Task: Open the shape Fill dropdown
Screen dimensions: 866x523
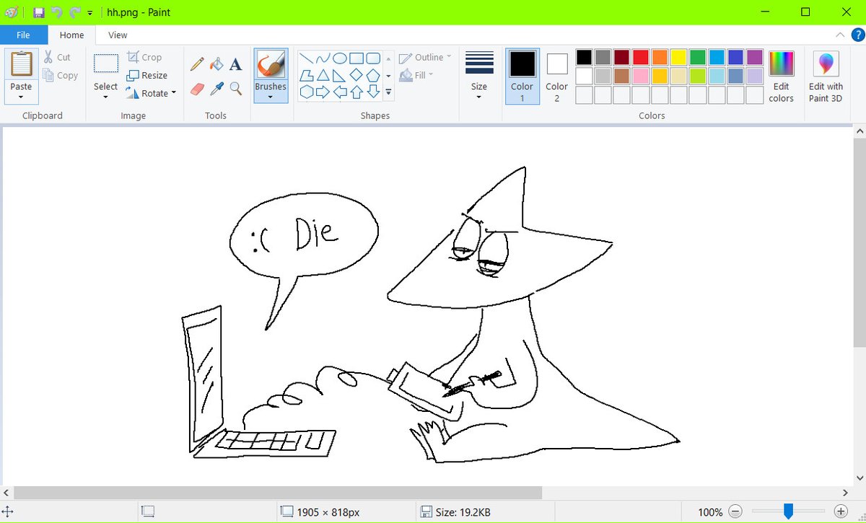Action: pyautogui.click(x=416, y=75)
